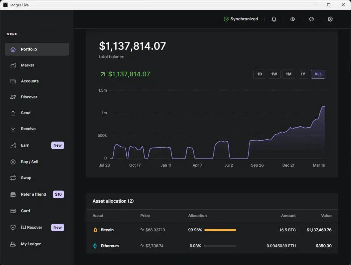Click the Bitcoin asset name
Viewport: 351px width, 265px height.
point(107,230)
